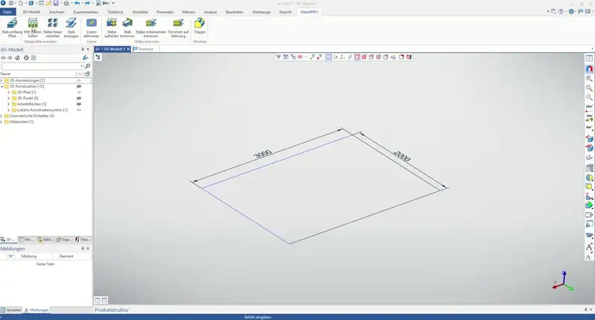Open the Datei menu button
595x320 pixels.
[7, 13]
